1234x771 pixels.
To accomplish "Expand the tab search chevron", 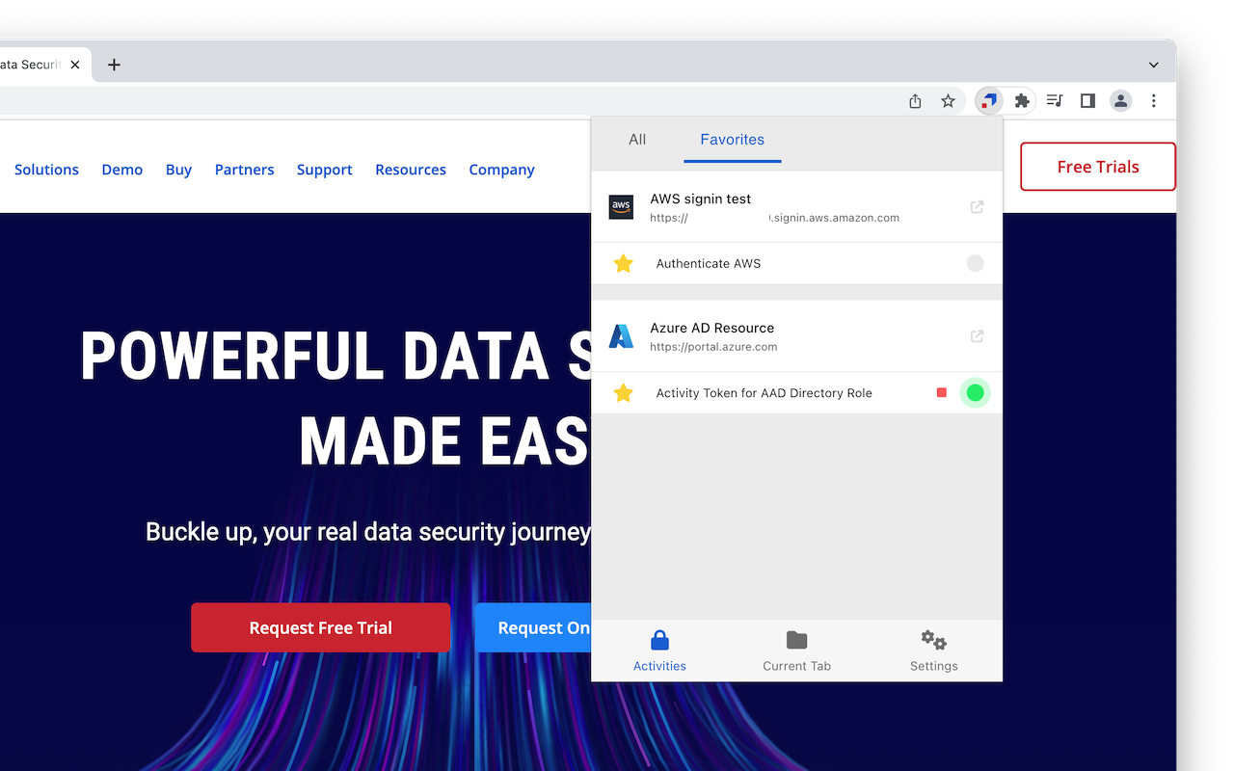I will [x=1154, y=65].
